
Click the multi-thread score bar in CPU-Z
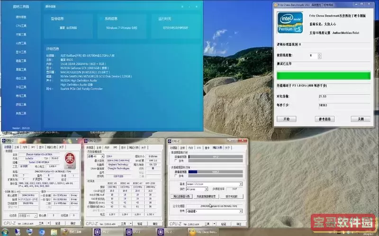pyautogui.click(x=216, y=172)
